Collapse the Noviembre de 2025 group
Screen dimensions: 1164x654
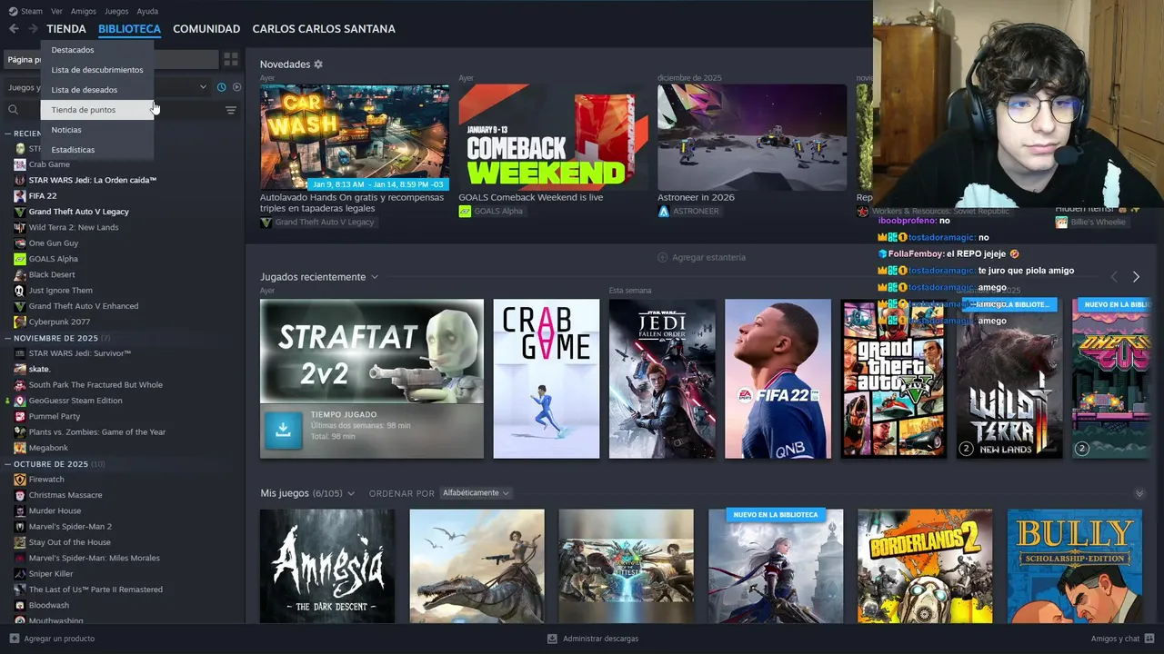pyautogui.click(x=8, y=338)
